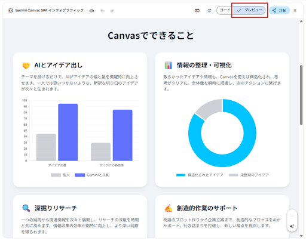Image resolution: width=306 pixels, height=241 pixels.
Task: Click the blue Geminiと共創 bar for アイデアの多様性
Action: pos(123,135)
